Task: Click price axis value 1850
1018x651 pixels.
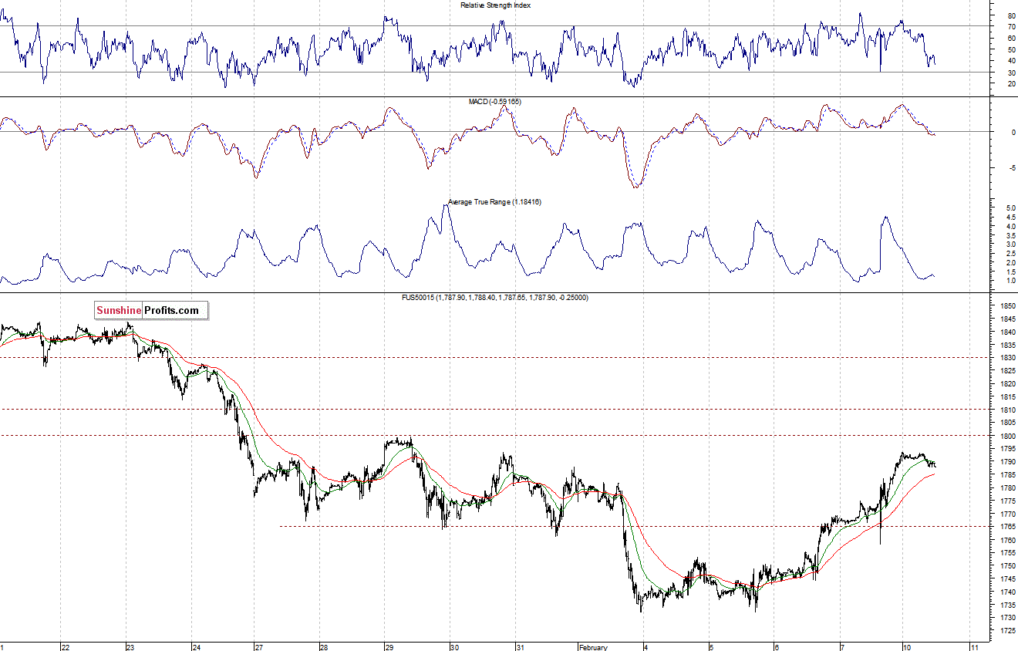Action: [1006, 306]
